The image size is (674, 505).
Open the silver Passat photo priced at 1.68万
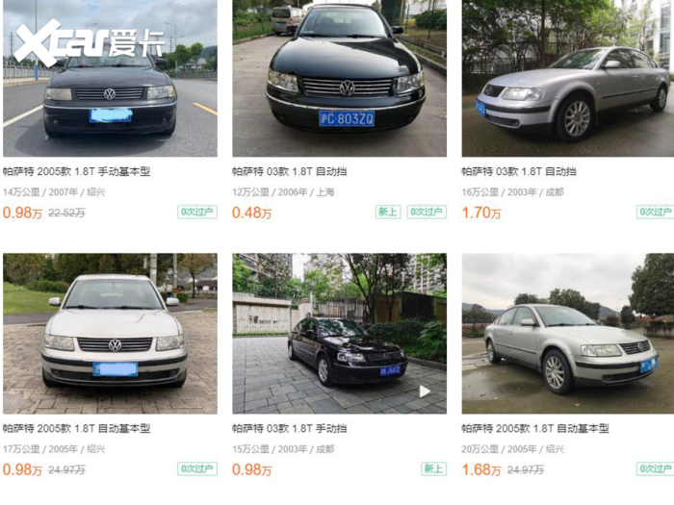coord(568,334)
